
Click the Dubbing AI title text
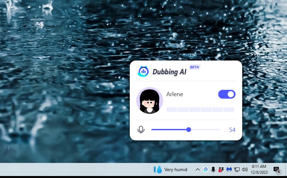coord(169,72)
